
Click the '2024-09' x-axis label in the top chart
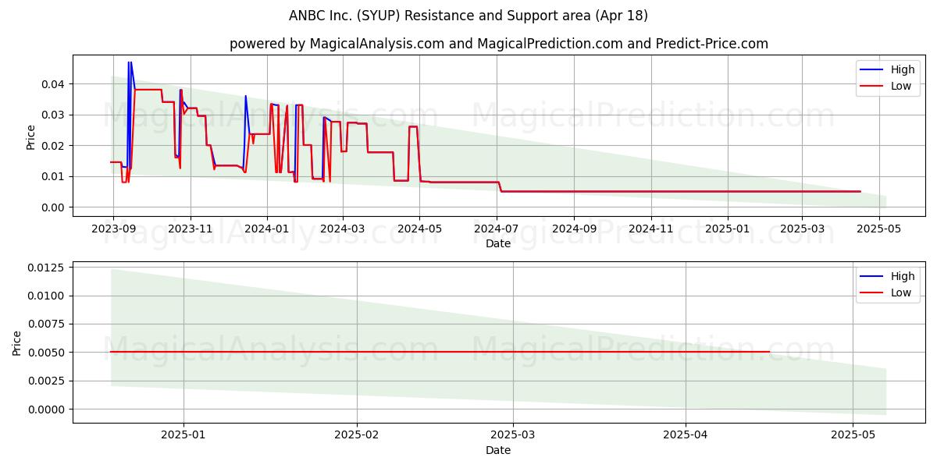(x=574, y=229)
